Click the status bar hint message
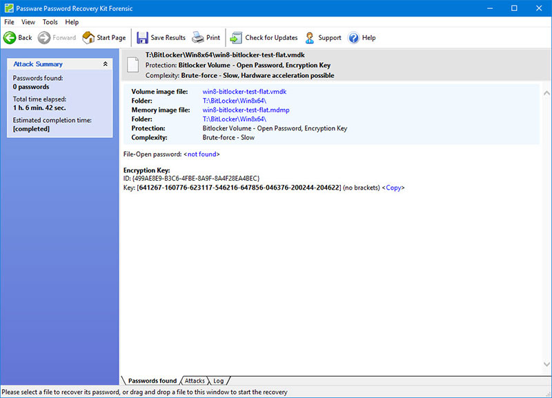This screenshot has width=552, height=398. (x=144, y=392)
